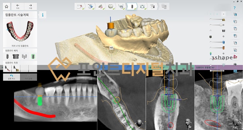Click the next arrow button
The image size is (243, 130).
tap(30, 7)
